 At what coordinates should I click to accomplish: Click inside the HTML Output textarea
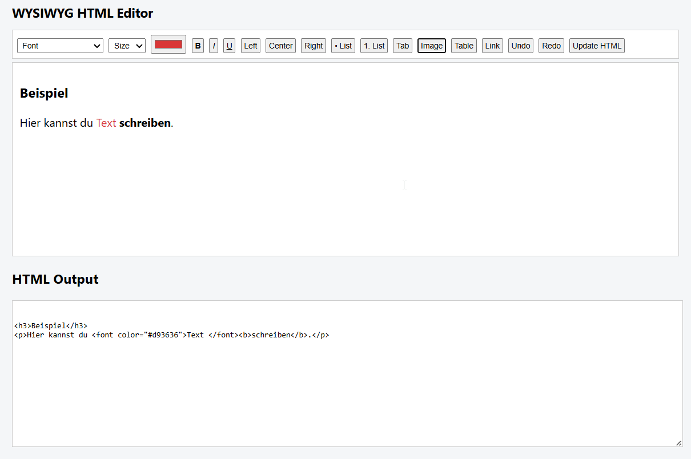(x=347, y=373)
